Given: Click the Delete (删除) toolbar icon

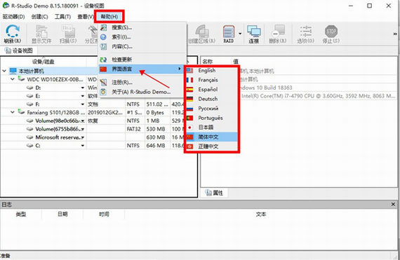Looking at the screenshot, I should (278, 34).
